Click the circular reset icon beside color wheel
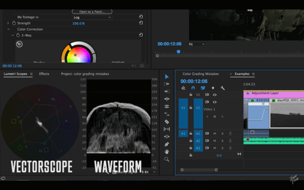Image resolution: width=304 pixels, height=190 pixels. click(19, 44)
